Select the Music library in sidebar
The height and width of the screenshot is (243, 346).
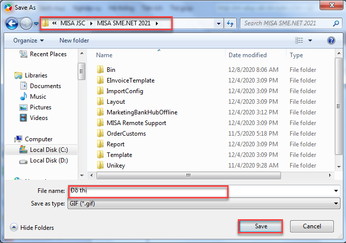pyautogui.click(x=23, y=97)
